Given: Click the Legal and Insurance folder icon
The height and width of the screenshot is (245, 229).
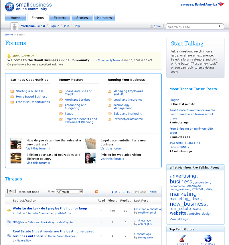Looking at the screenshot, I should [110, 100].
